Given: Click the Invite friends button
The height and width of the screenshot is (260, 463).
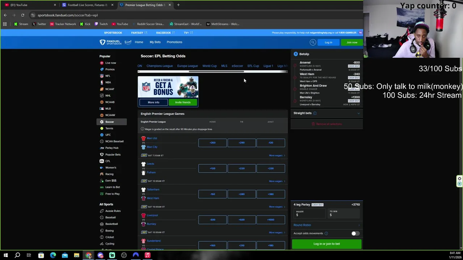Looking at the screenshot, I should 183,103.
